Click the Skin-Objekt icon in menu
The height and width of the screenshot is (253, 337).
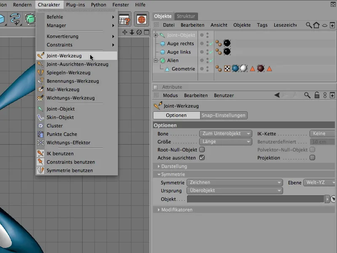pyautogui.click(x=40, y=117)
